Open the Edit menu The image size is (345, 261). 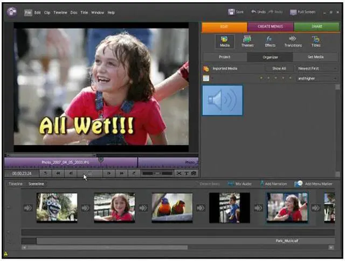point(37,13)
